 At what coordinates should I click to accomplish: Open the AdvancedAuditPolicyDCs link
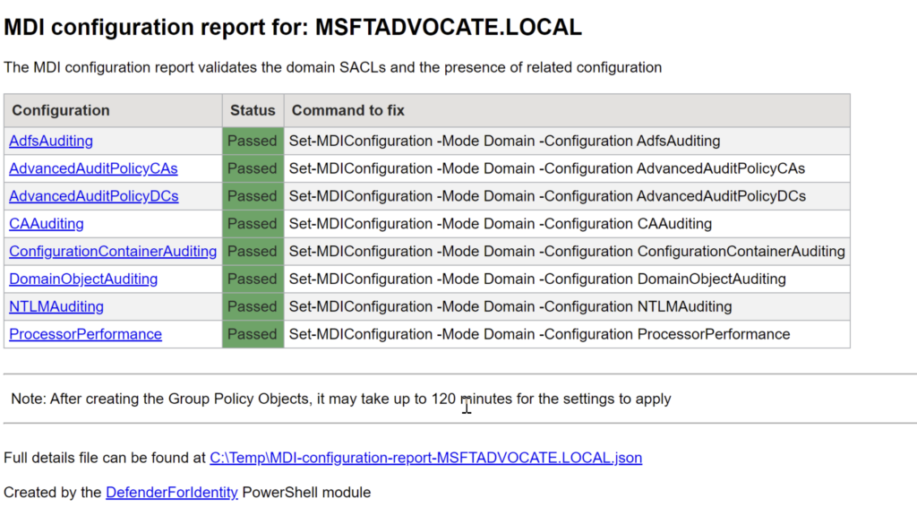pos(93,196)
